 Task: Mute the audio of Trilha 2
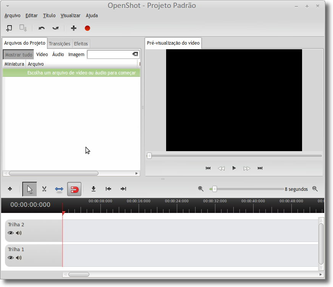click(19, 233)
